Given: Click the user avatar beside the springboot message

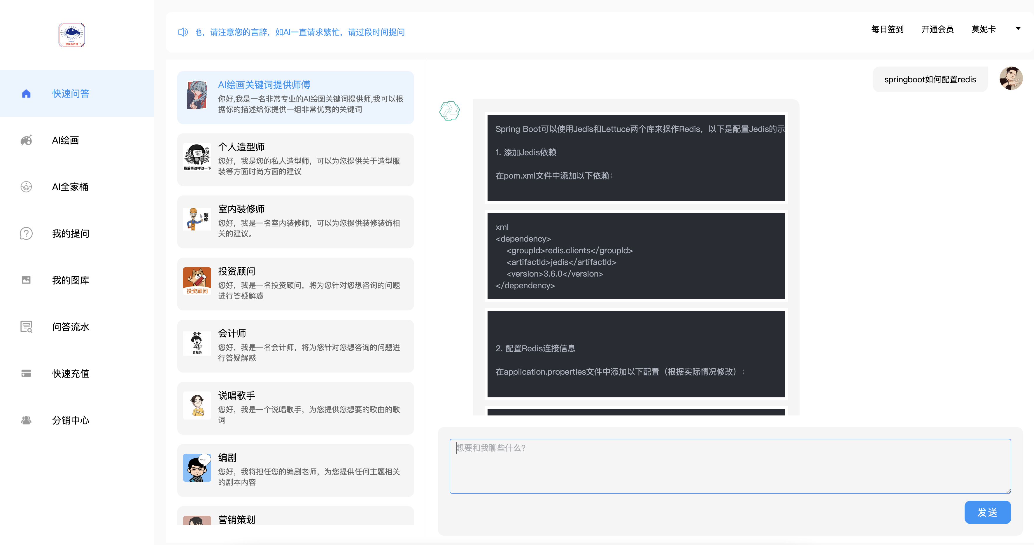Looking at the screenshot, I should pyautogui.click(x=1010, y=79).
